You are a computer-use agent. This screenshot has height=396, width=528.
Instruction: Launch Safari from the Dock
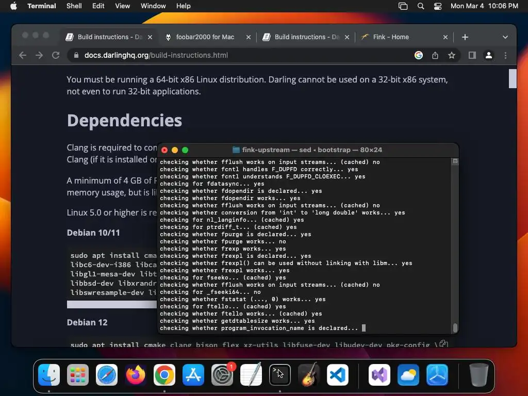[x=107, y=375]
